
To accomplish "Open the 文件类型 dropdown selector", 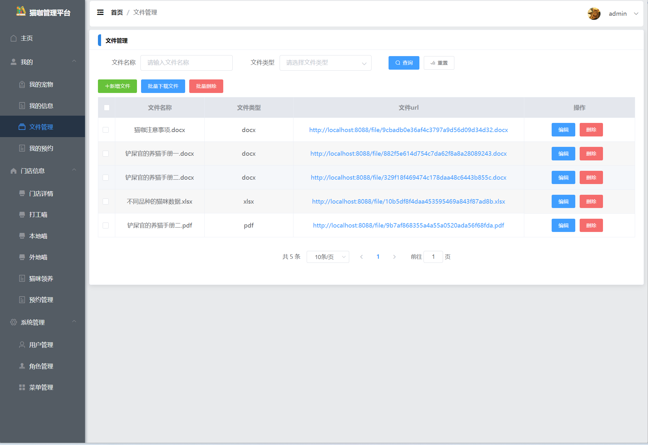I will [x=325, y=63].
